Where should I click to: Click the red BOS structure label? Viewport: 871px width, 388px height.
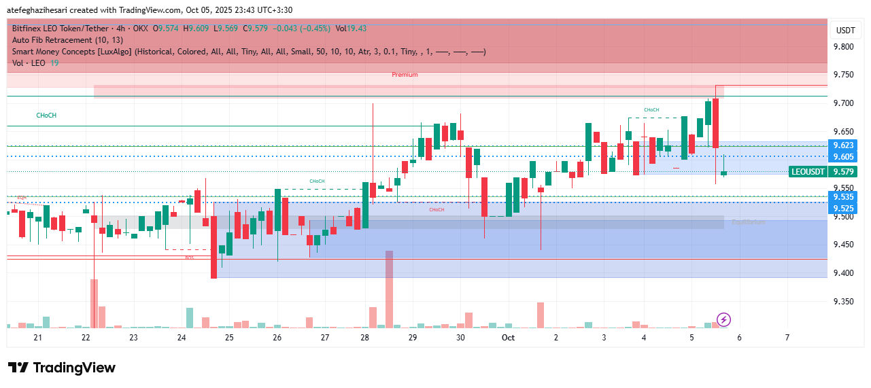point(190,258)
